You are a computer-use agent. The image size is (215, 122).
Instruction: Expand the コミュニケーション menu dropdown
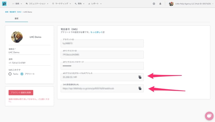pos(37,4)
